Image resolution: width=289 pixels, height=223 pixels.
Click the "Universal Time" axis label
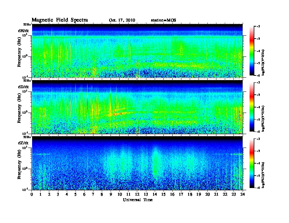point(138,200)
